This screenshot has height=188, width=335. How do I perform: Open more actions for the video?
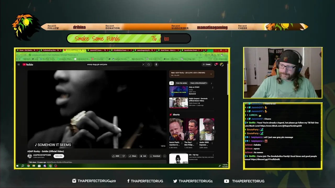[x=164, y=156]
